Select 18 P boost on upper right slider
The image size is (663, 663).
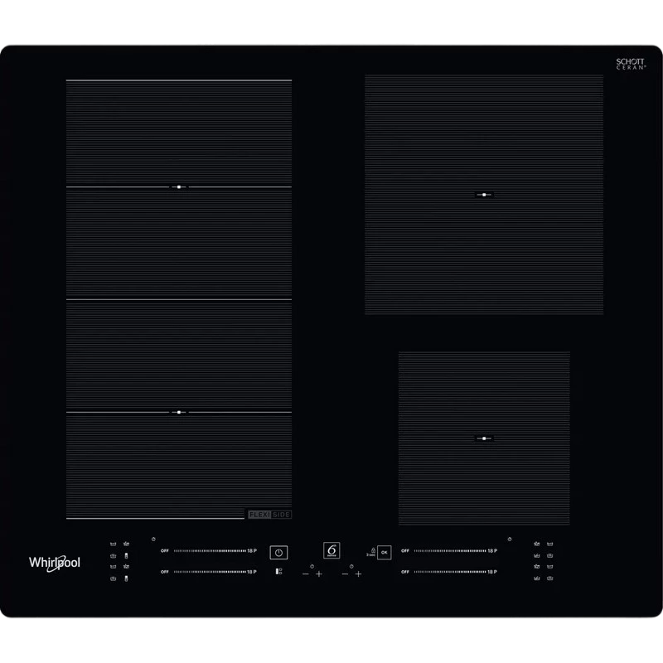(x=493, y=551)
